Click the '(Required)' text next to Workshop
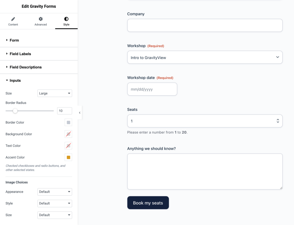294x225 pixels. pos(156,46)
